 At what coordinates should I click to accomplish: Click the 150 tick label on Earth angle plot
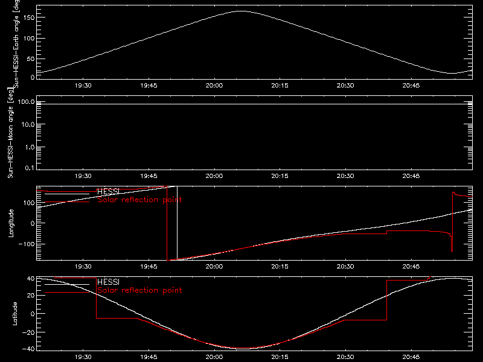(29, 17)
